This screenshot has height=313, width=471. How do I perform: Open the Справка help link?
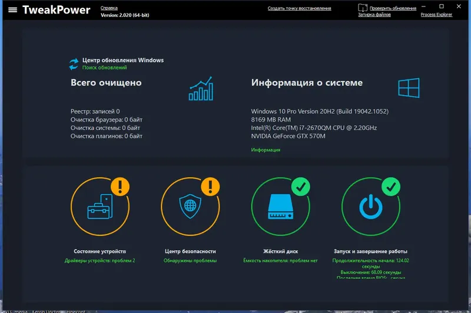click(x=109, y=8)
